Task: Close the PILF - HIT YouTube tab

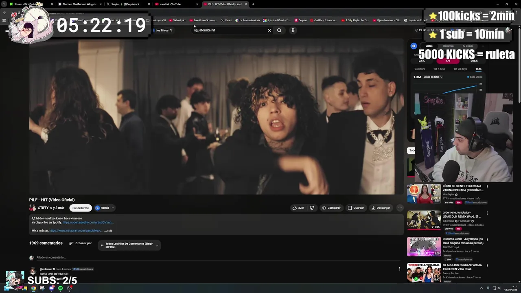Action: pyautogui.click(x=246, y=4)
